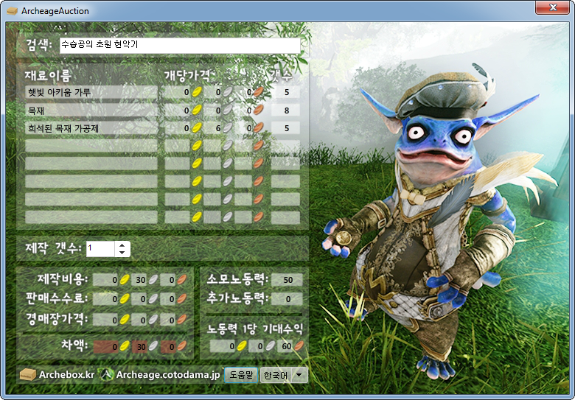Click the 추가노동력 value field
575x400 pixels.
(287, 300)
